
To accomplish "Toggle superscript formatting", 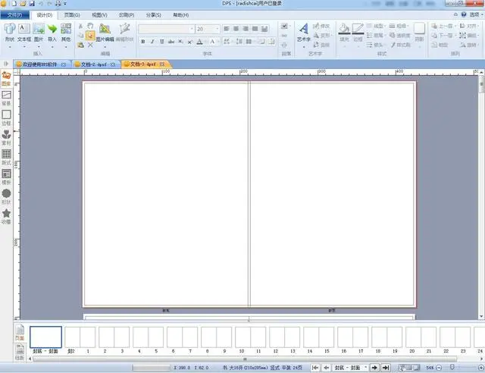I will point(189,42).
